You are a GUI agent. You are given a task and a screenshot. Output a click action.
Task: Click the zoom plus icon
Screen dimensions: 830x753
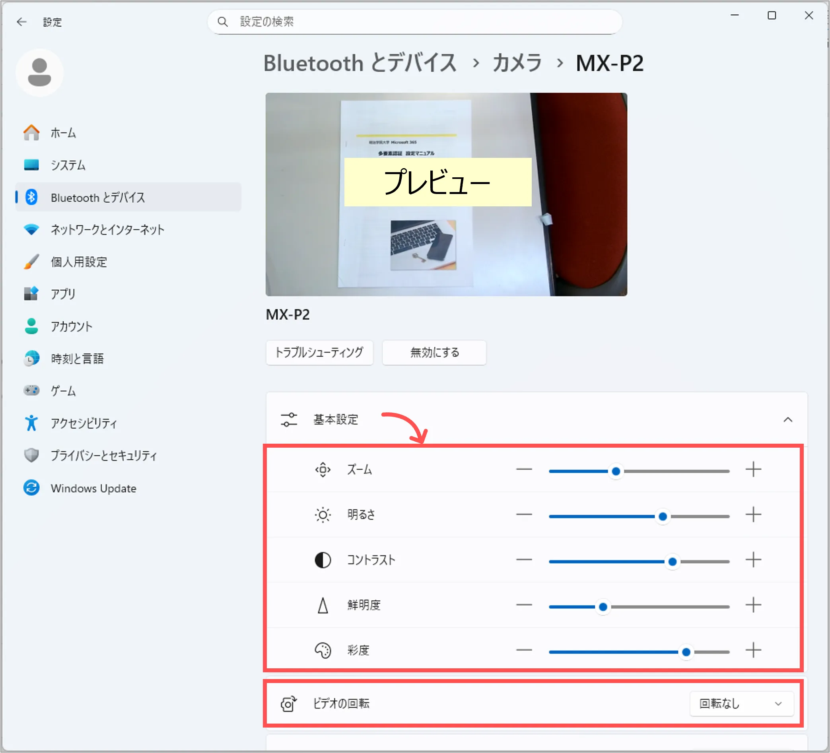pos(753,470)
